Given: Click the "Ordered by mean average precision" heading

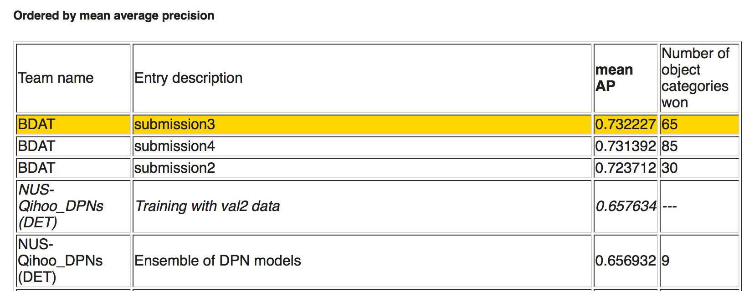Looking at the screenshot, I should pyautogui.click(x=113, y=16).
